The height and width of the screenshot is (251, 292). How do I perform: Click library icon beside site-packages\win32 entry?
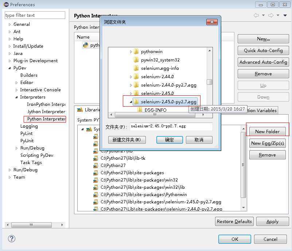coord(96,180)
